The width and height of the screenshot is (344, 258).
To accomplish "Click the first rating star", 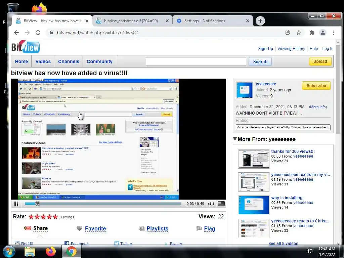I will [31, 217].
